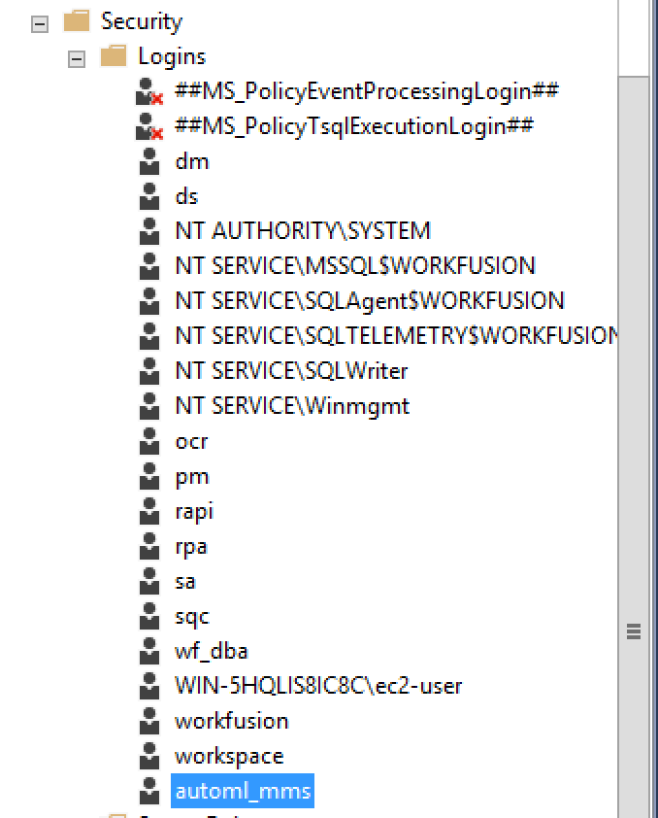This screenshot has height=818, width=658.
Task: Click the disabled login icon beside ##MS_PolicyEventProcessingLogin##
Action: pyautogui.click(x=149, y=91)
